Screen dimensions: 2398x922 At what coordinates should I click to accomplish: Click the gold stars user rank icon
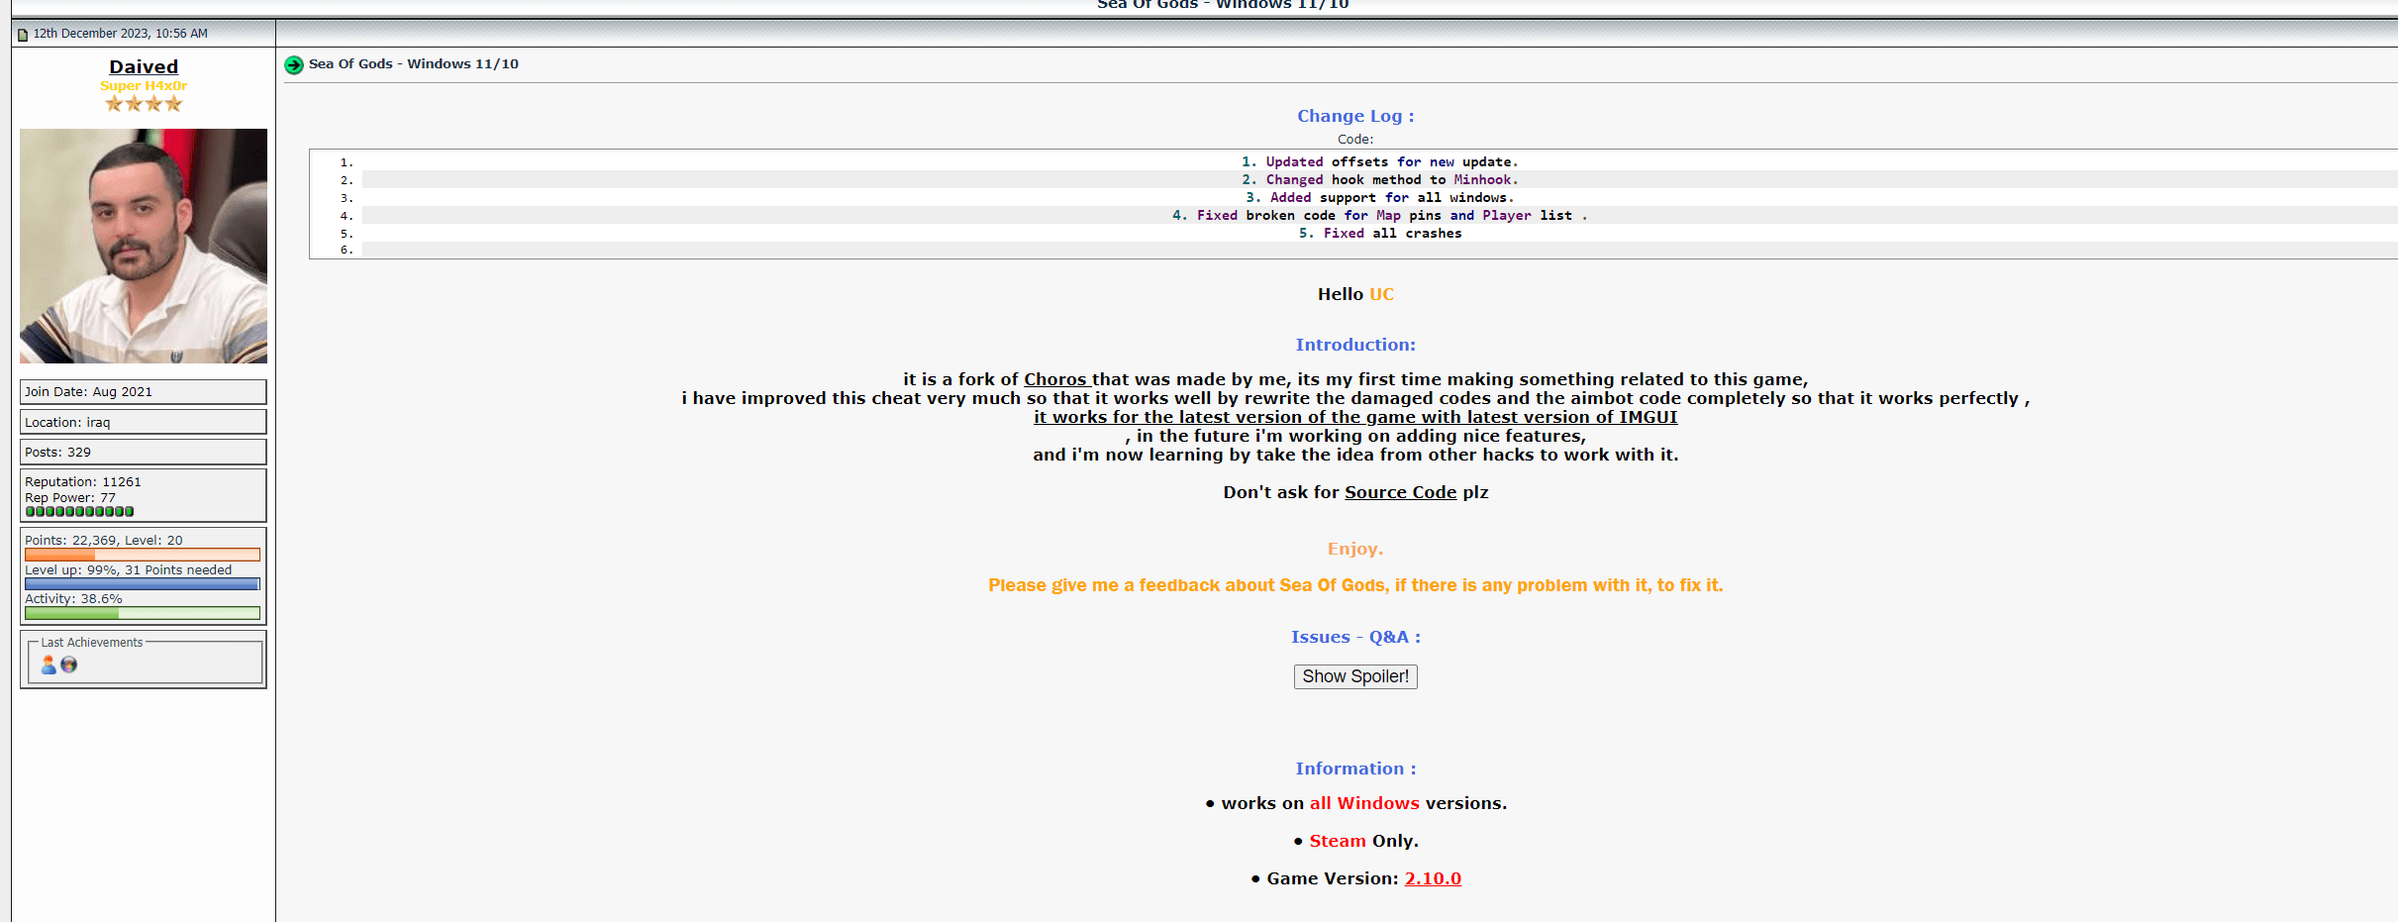click(x=144, y=103)
